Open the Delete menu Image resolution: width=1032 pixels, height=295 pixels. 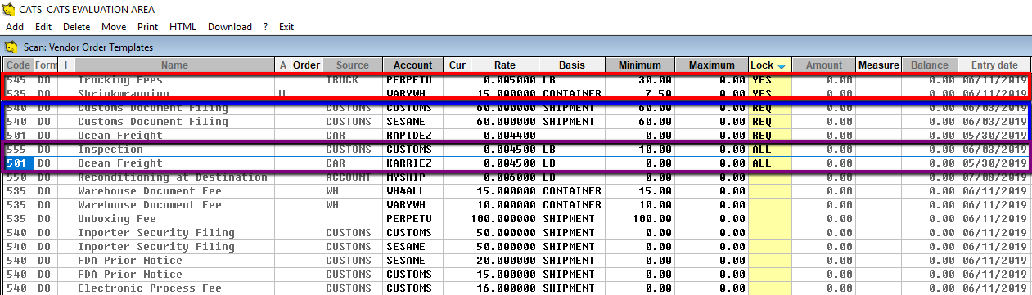pos(77,26)
